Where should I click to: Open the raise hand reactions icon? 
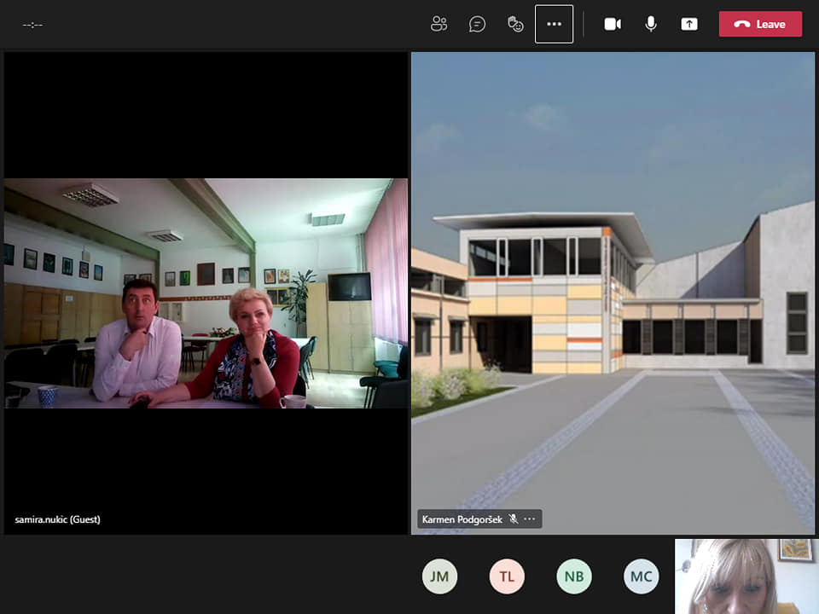coord(515,24)
